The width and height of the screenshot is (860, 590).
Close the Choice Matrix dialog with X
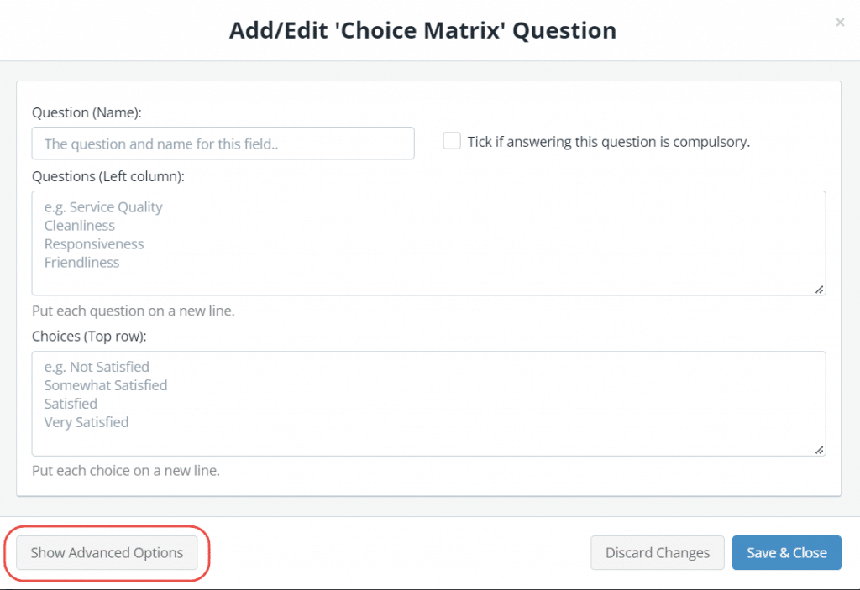[840, 23]
